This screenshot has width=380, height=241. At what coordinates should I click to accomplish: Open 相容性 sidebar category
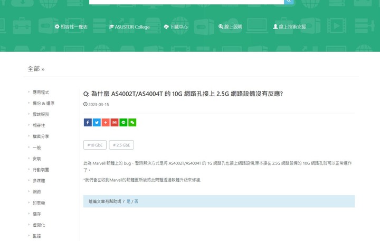click(x=39, y=125)
